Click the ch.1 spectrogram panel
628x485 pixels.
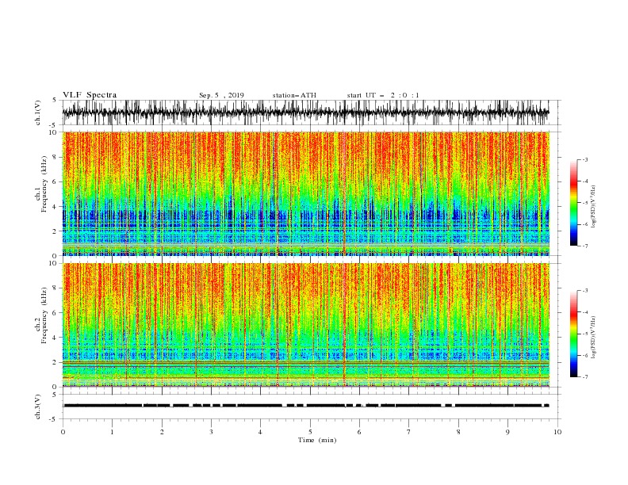click(306, 193)
